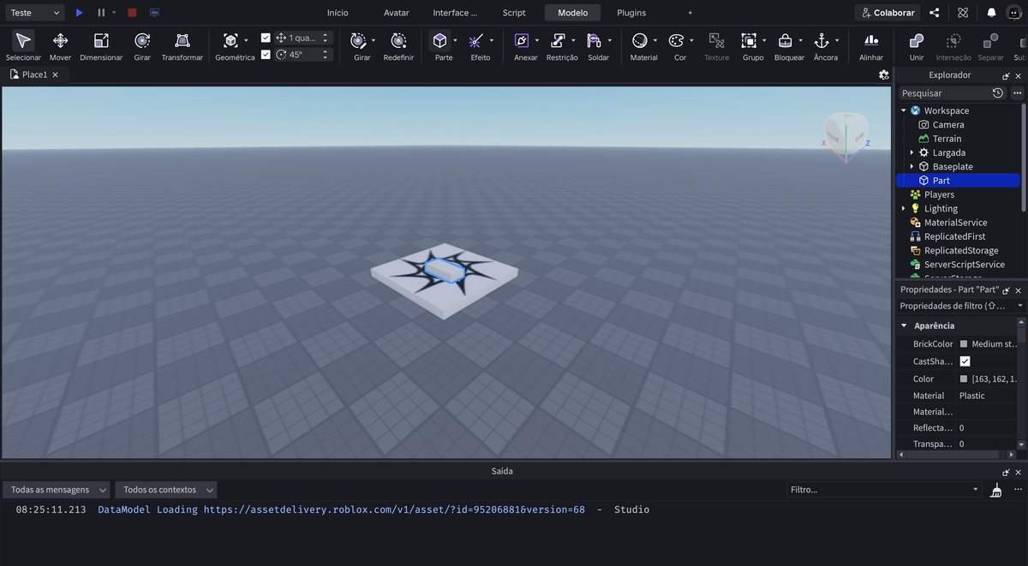Open the Teste mode dropdown
Image resolution: width=1028 pixels, height=566 pixels.
coord(34,13)
